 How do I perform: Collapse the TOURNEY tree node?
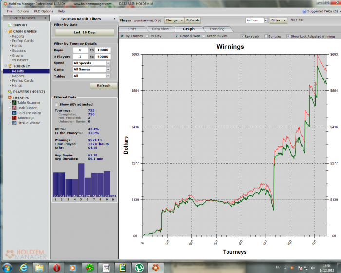click(6, 66)
